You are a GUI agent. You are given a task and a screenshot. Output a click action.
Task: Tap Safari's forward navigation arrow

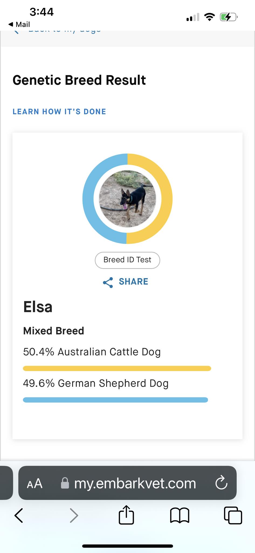click(74, 515)
